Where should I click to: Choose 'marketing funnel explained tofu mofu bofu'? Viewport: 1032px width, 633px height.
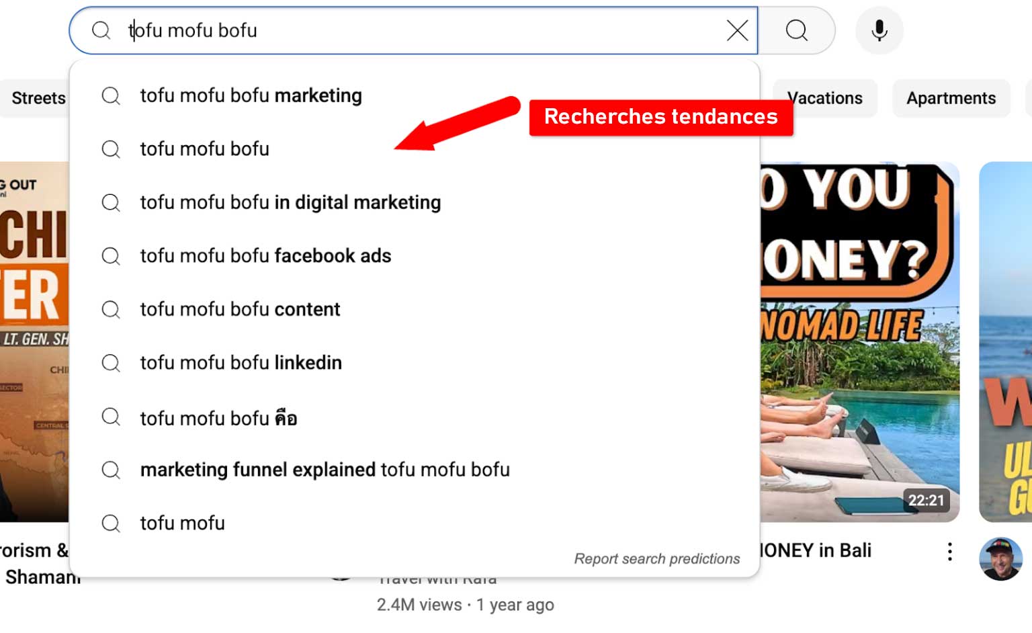(x=325, y=470)
